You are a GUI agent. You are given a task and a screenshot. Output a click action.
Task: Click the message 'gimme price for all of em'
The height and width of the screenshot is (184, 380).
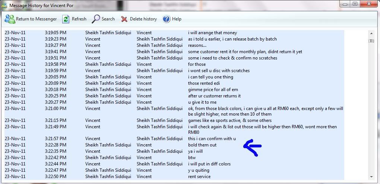pos(213,90)
